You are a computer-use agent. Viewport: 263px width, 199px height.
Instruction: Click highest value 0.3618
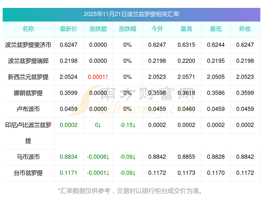pos(186,93)
